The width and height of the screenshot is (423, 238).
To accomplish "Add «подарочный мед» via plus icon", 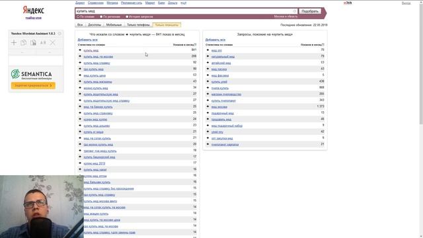I will pyautogui.click(x=208, y=113).
